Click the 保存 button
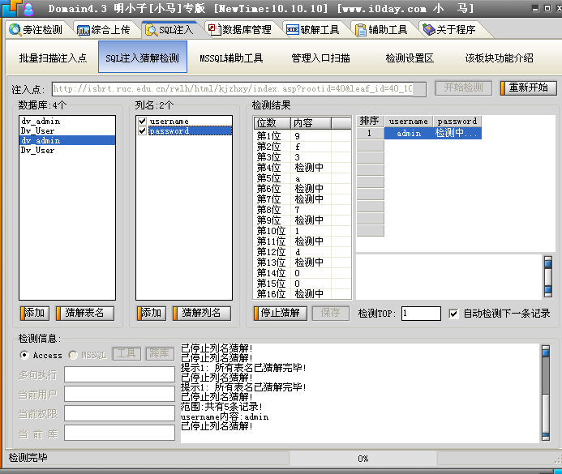 330,313
